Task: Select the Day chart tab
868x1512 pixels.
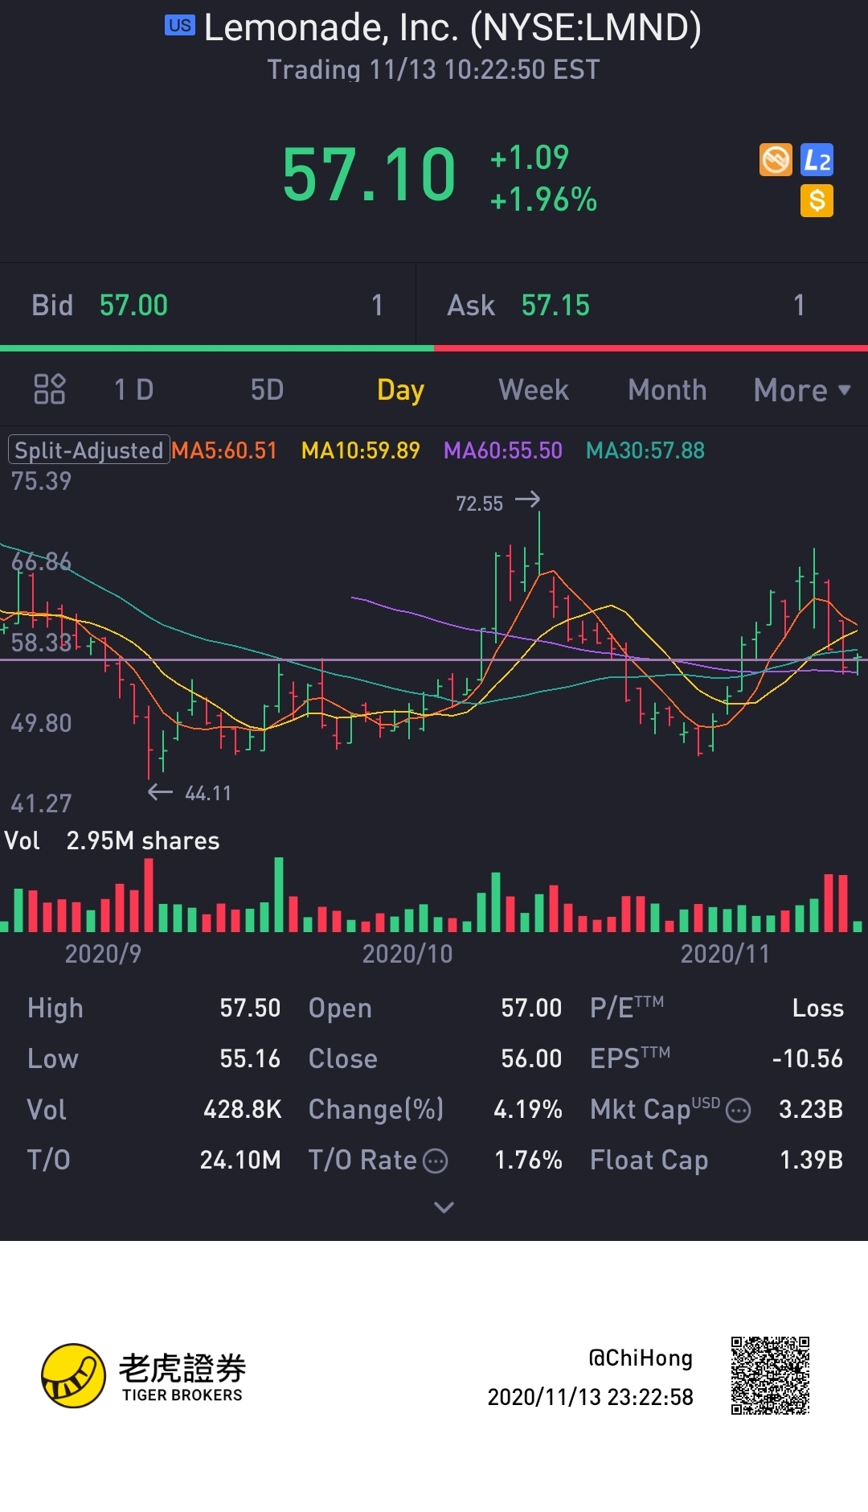Action: pos(400,390)
